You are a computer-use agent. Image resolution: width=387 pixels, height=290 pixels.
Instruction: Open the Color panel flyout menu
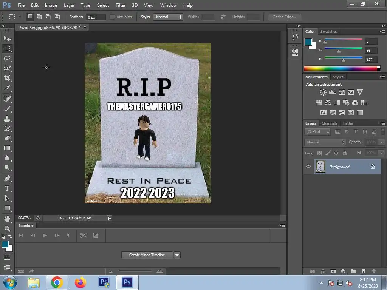pos(382,31)
